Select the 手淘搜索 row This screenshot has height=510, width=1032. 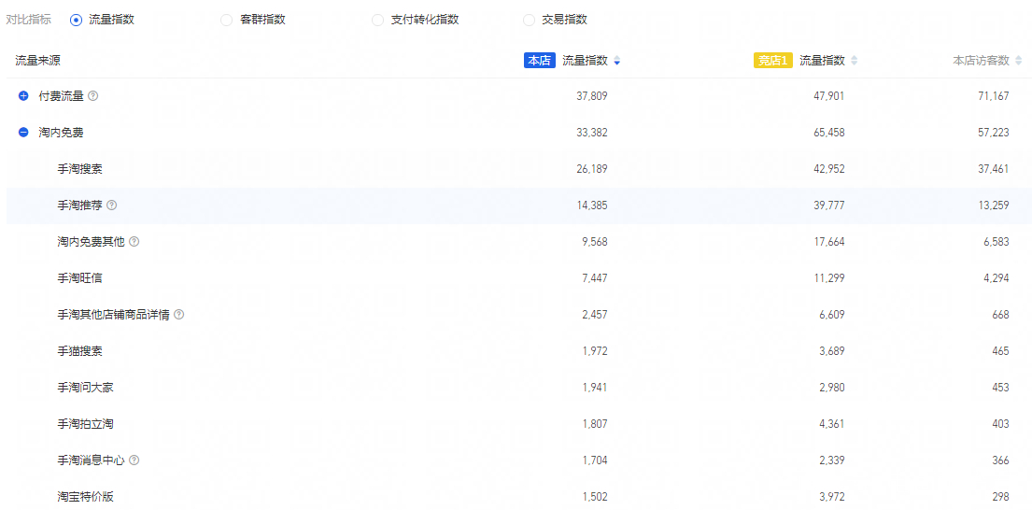(x=518, y=169)
